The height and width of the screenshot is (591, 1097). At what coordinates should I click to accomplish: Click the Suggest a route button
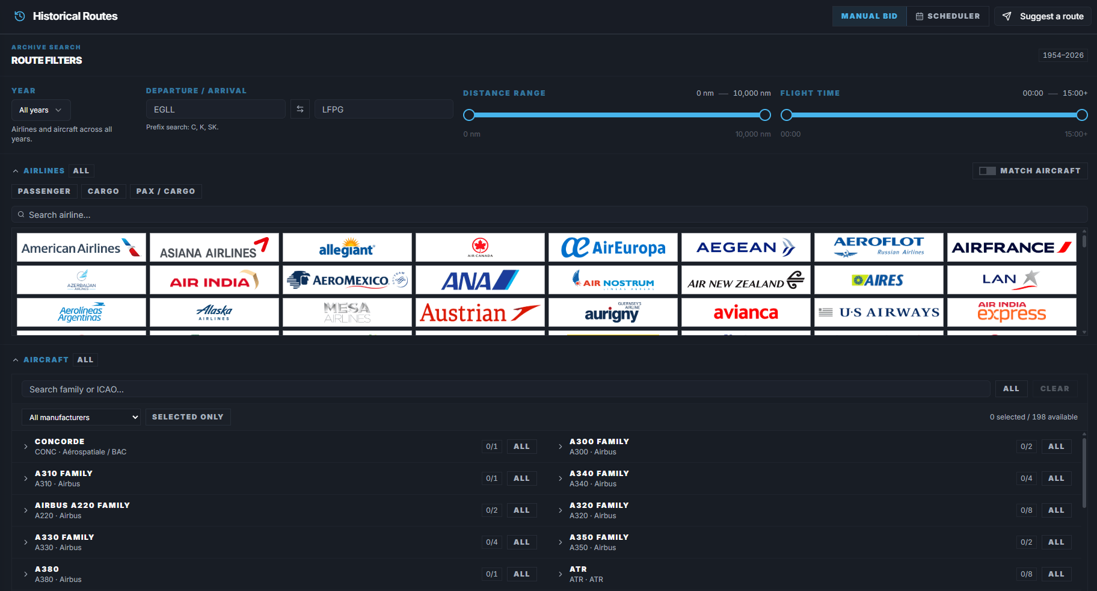point(1043,16)
